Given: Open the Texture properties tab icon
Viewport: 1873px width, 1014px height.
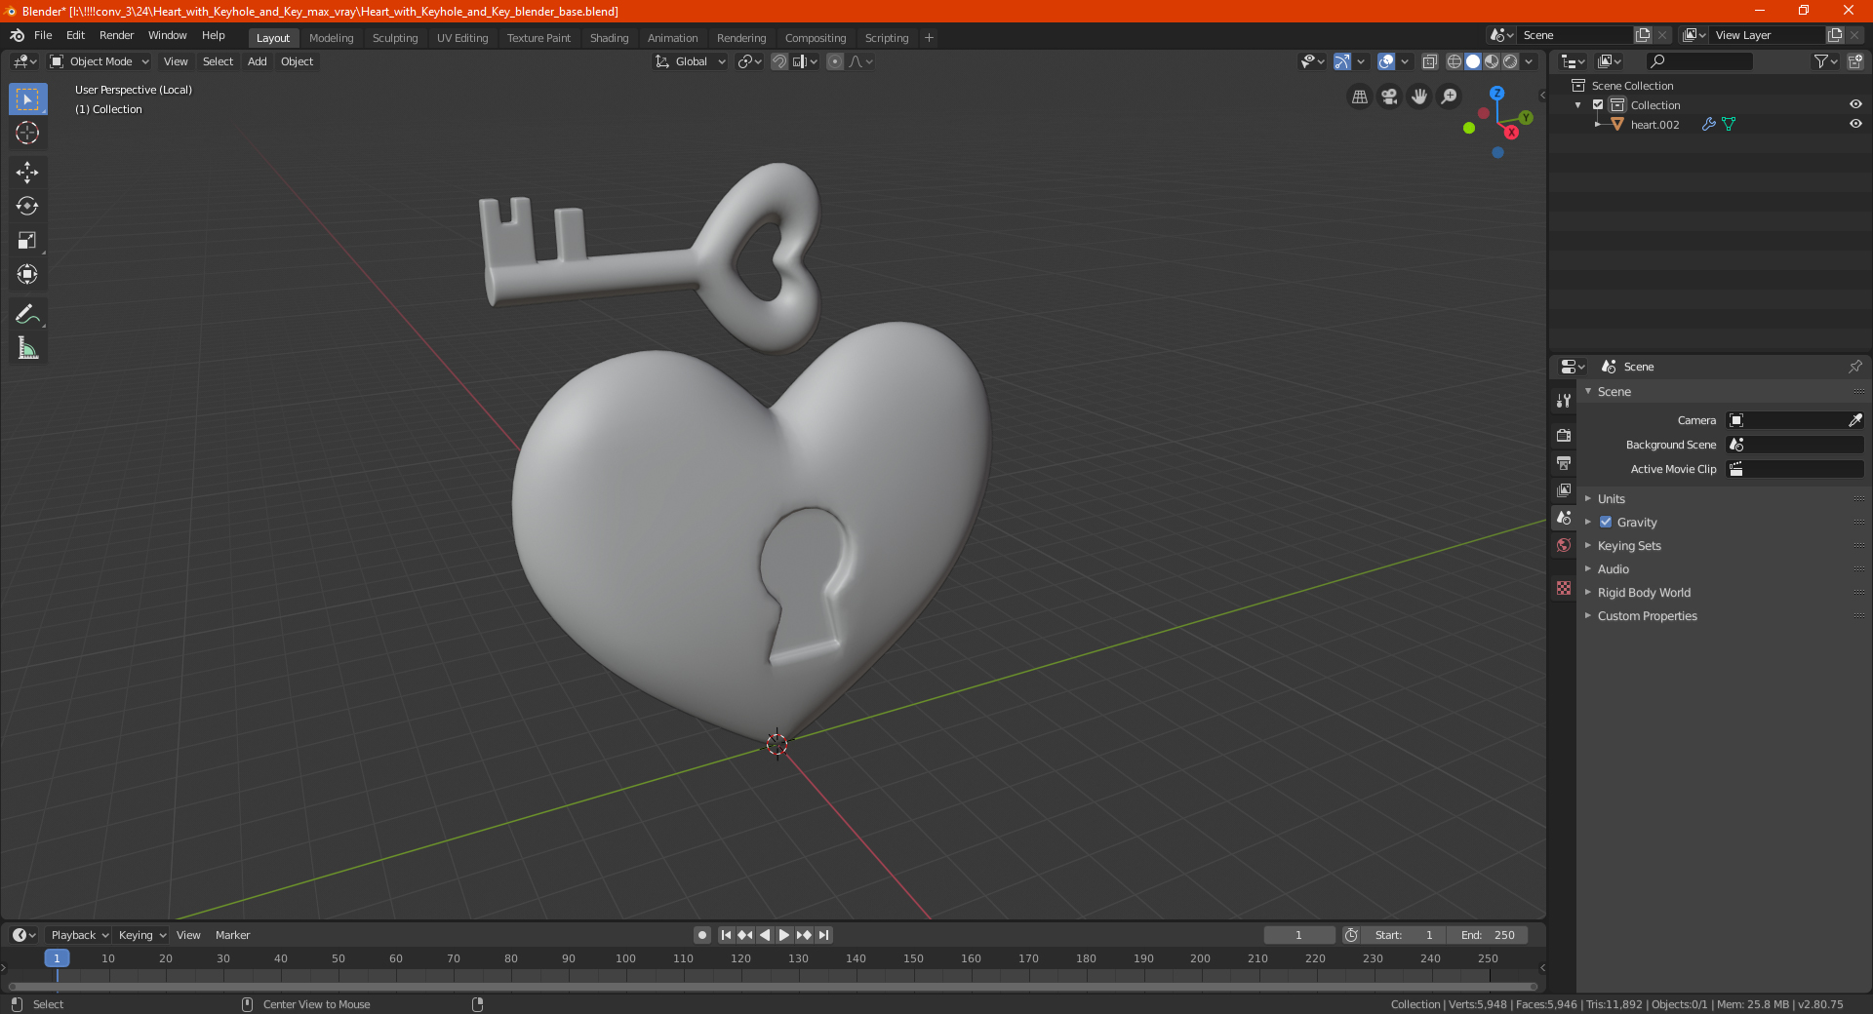Looking at the screenshot, I should click(1564, 588).
